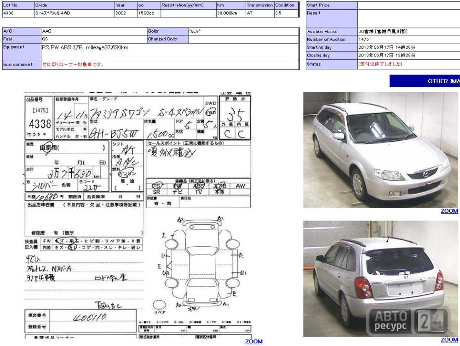This screenshot has width=460, height=346.
Task: Select Transmission value AT
Action: click(250, 13)
